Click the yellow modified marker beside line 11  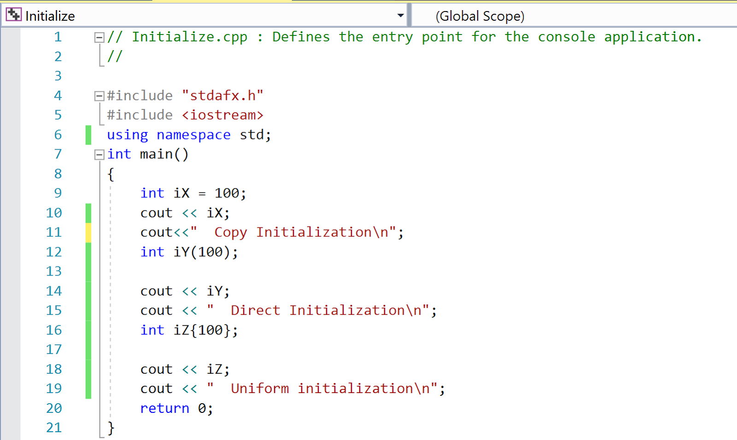click(88, 232)
